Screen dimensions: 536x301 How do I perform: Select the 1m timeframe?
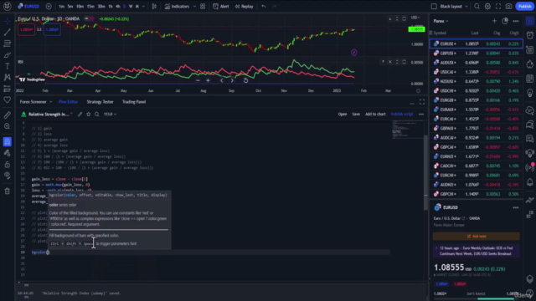[61, 6]
